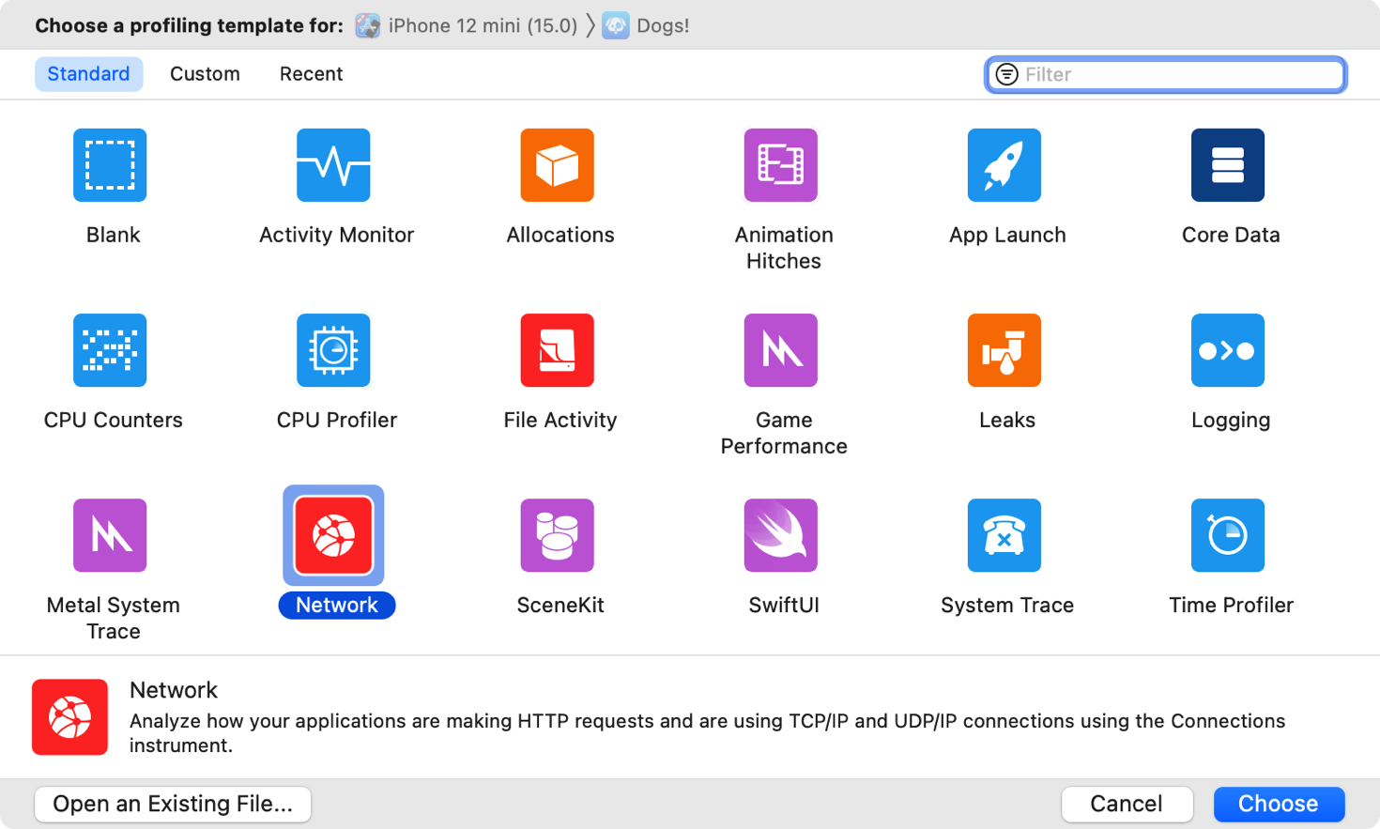Click the Time Profiler label
Screen dimensions: 1380x829
(1231, 606)
